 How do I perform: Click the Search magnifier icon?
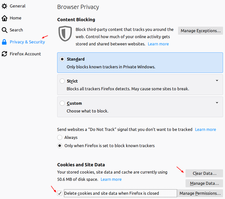(4, 30)
